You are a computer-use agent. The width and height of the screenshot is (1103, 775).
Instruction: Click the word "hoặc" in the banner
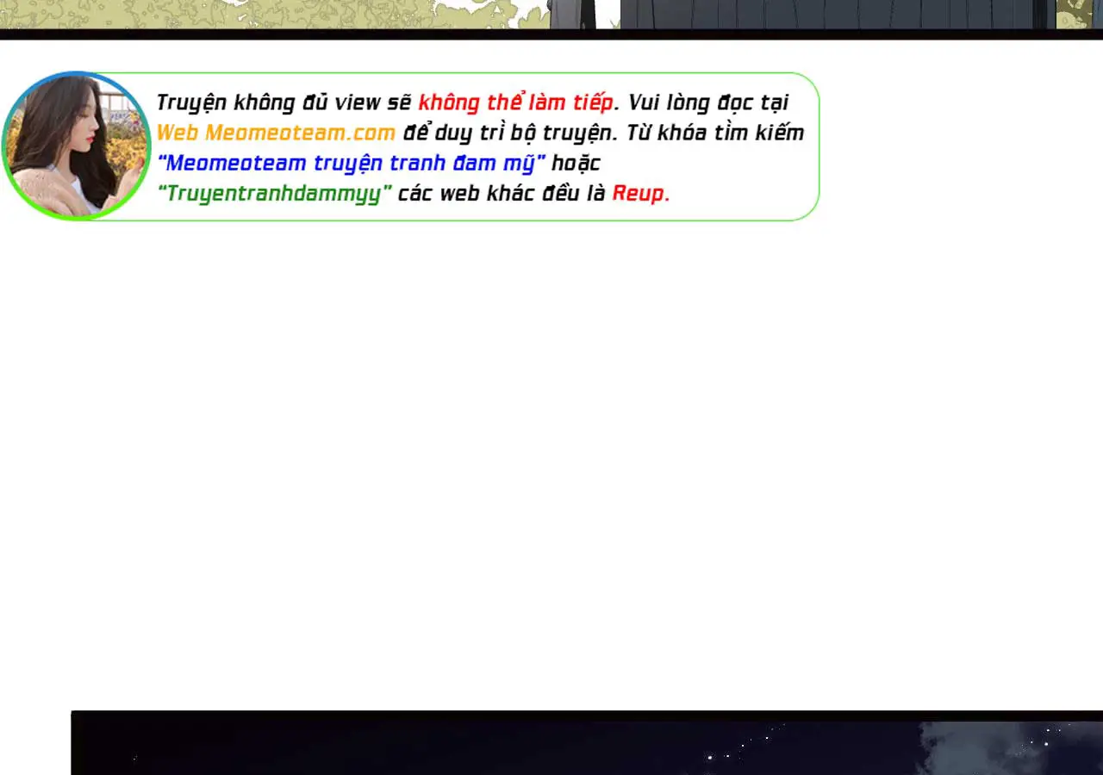pos(575,163)
